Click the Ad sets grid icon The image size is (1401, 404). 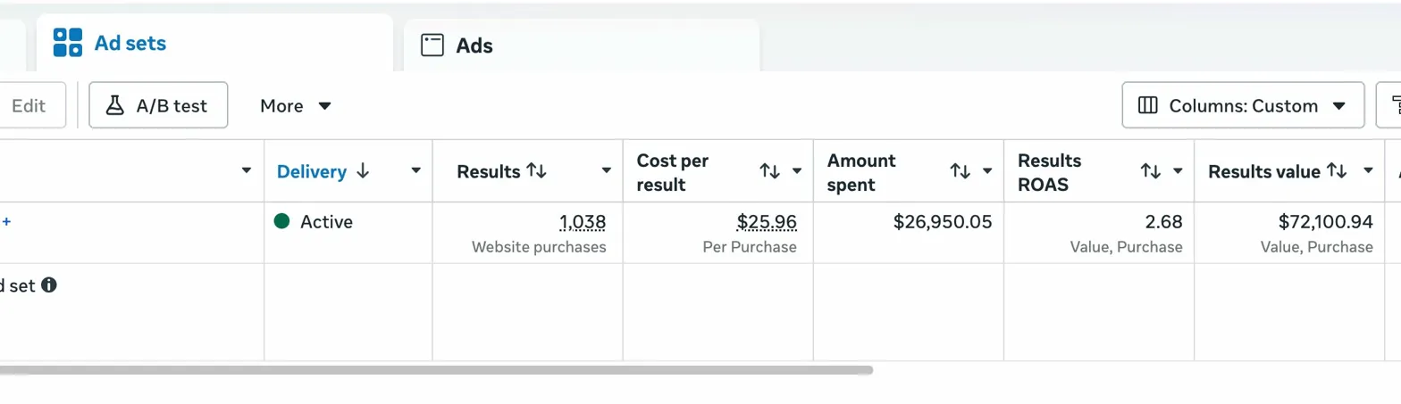(x=68, y=43)
